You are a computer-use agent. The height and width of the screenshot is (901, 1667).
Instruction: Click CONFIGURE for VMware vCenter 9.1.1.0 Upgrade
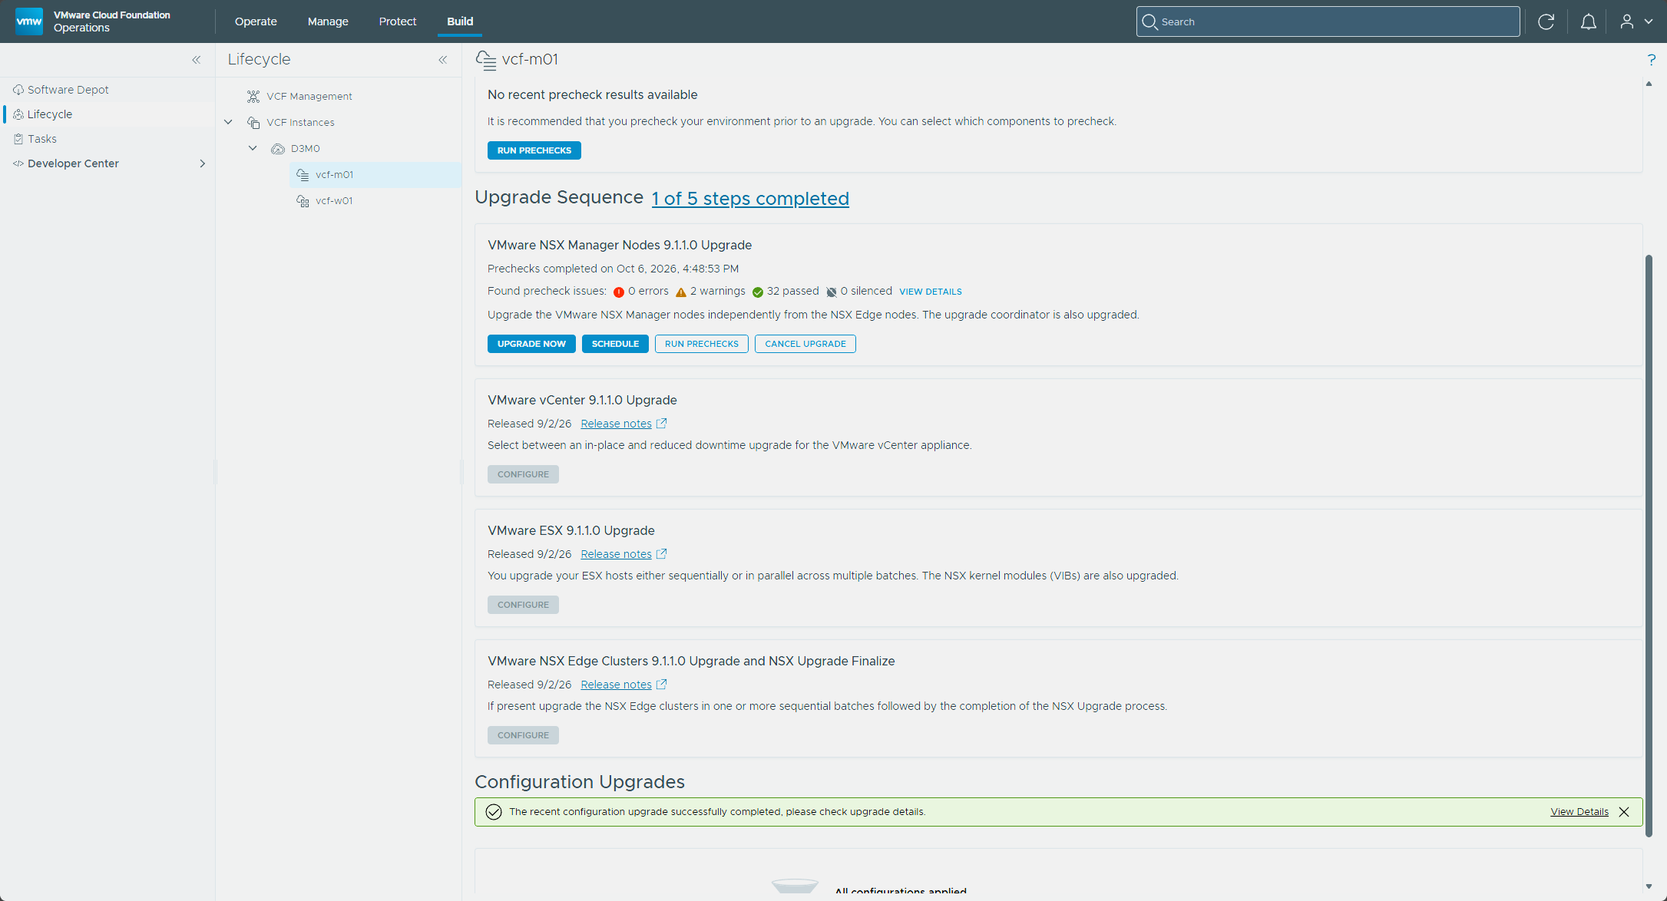click(523, 474)
